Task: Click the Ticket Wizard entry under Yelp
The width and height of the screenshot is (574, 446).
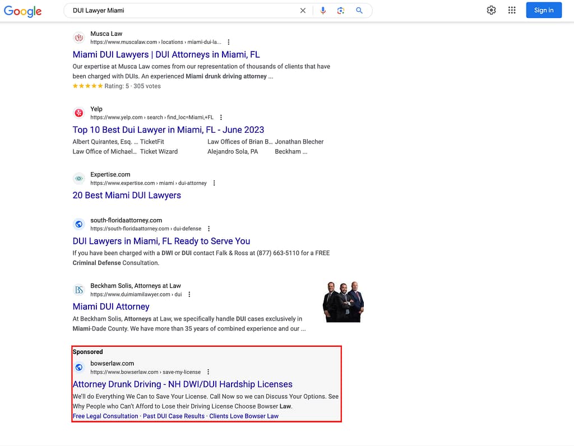Action: point(159,151)
